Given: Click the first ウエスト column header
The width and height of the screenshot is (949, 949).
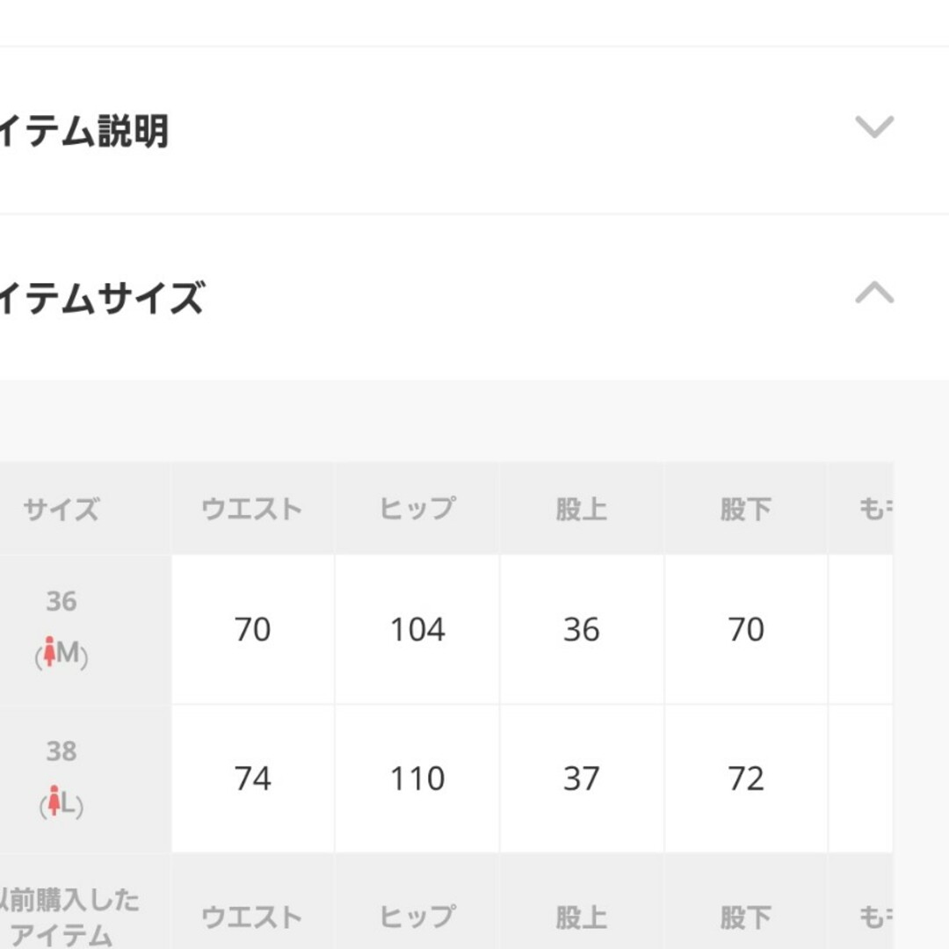Looking at the screenshot, I should point(252,509).
